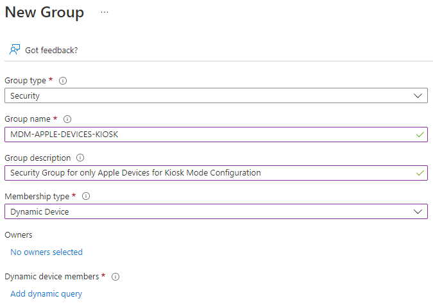
Task: Click the green checkmark in Group name field
Action: (420, 135)
